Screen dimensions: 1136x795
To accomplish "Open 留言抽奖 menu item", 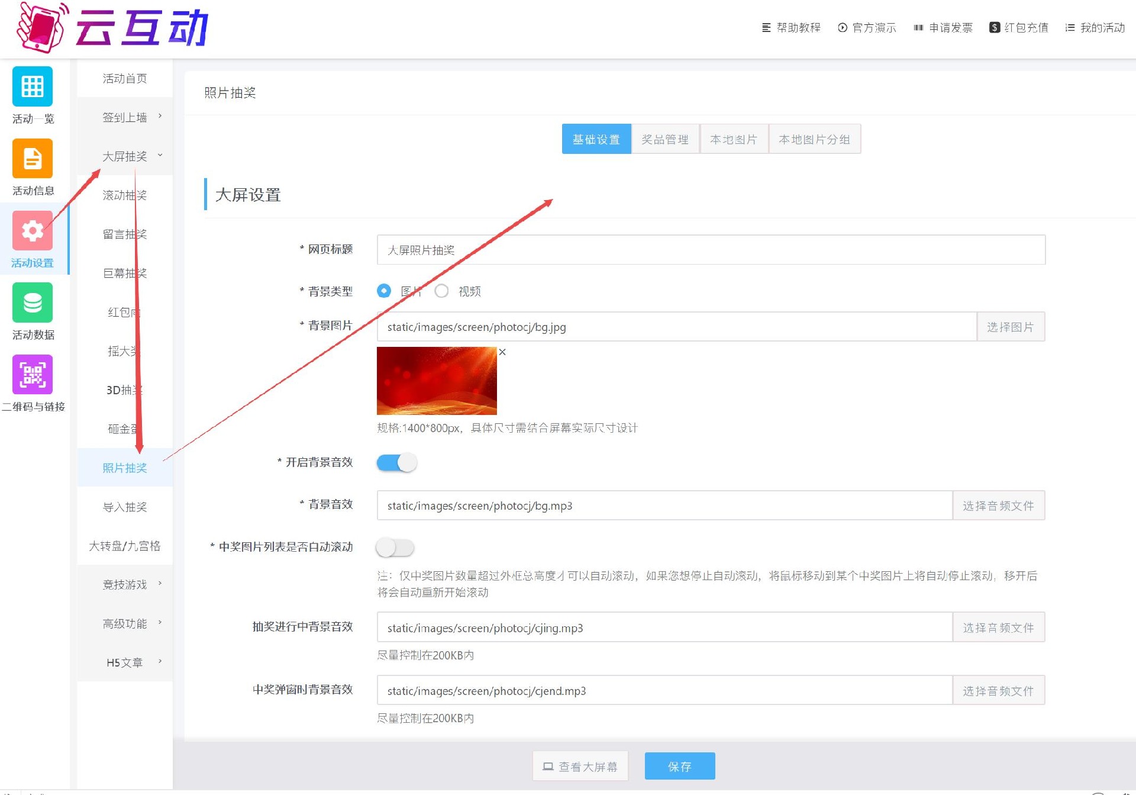I will [125, 234].
